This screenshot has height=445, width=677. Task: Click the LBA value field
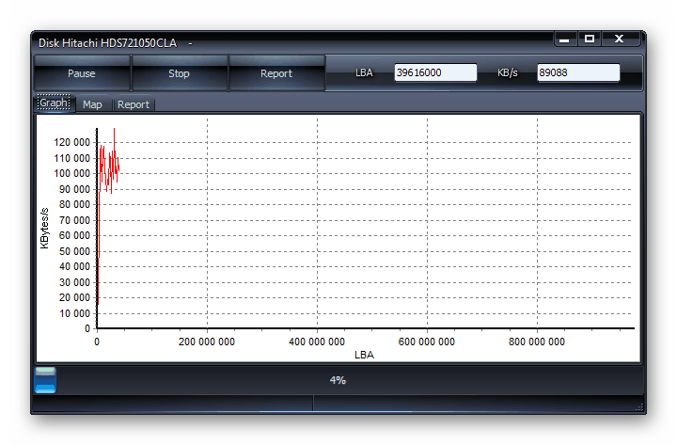(435, 72)
